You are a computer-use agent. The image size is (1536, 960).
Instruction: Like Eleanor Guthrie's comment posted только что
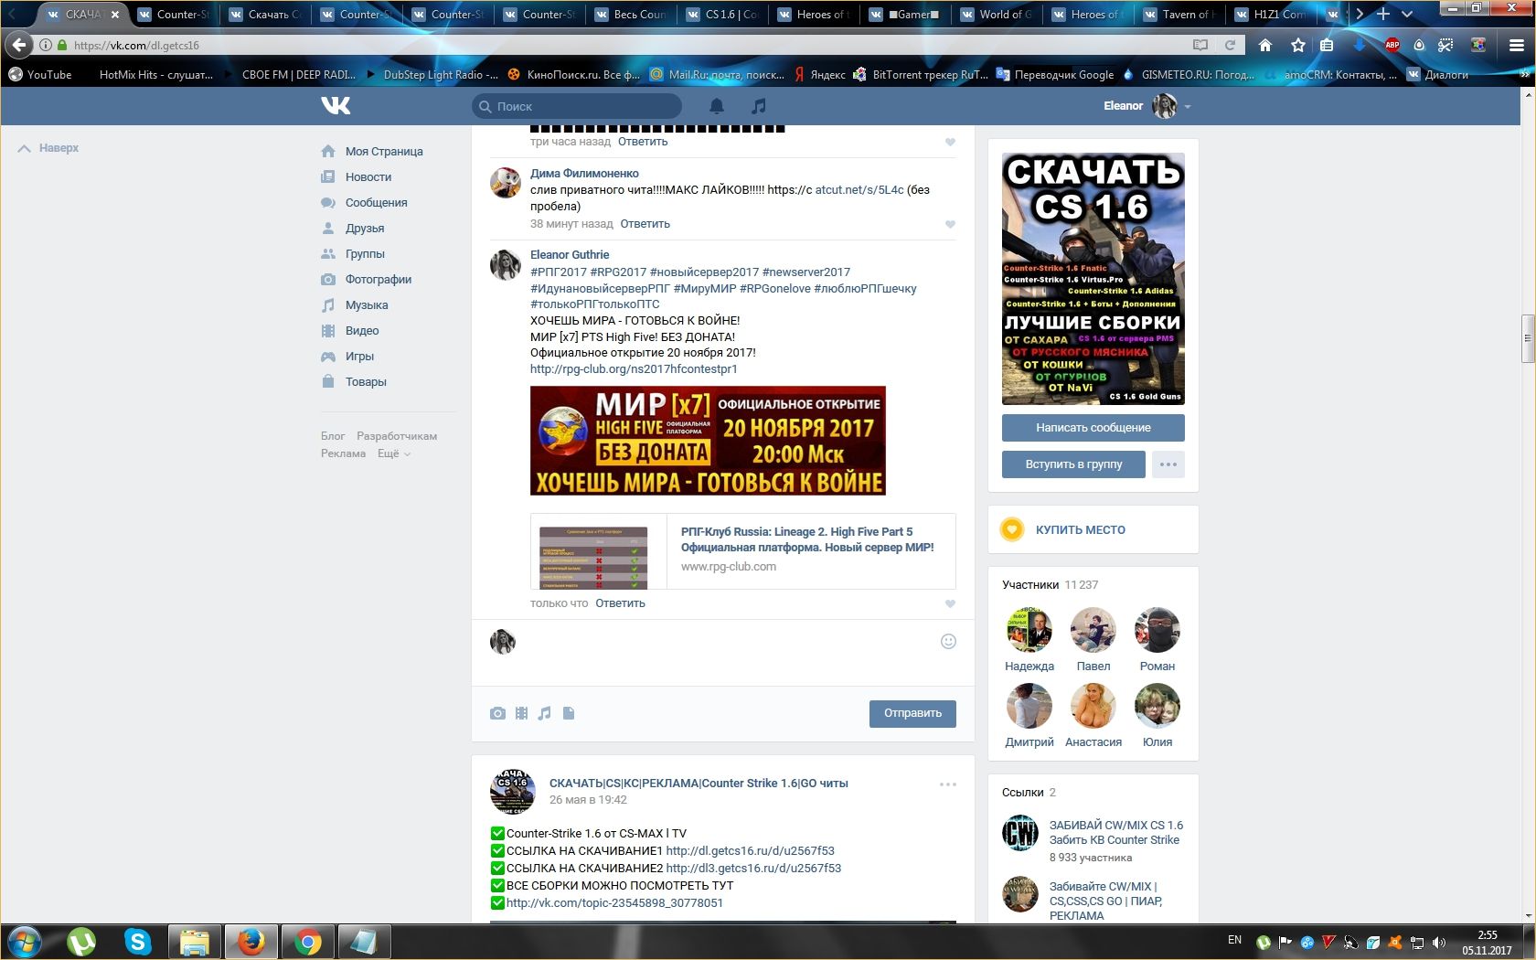(x=950, y=603)
